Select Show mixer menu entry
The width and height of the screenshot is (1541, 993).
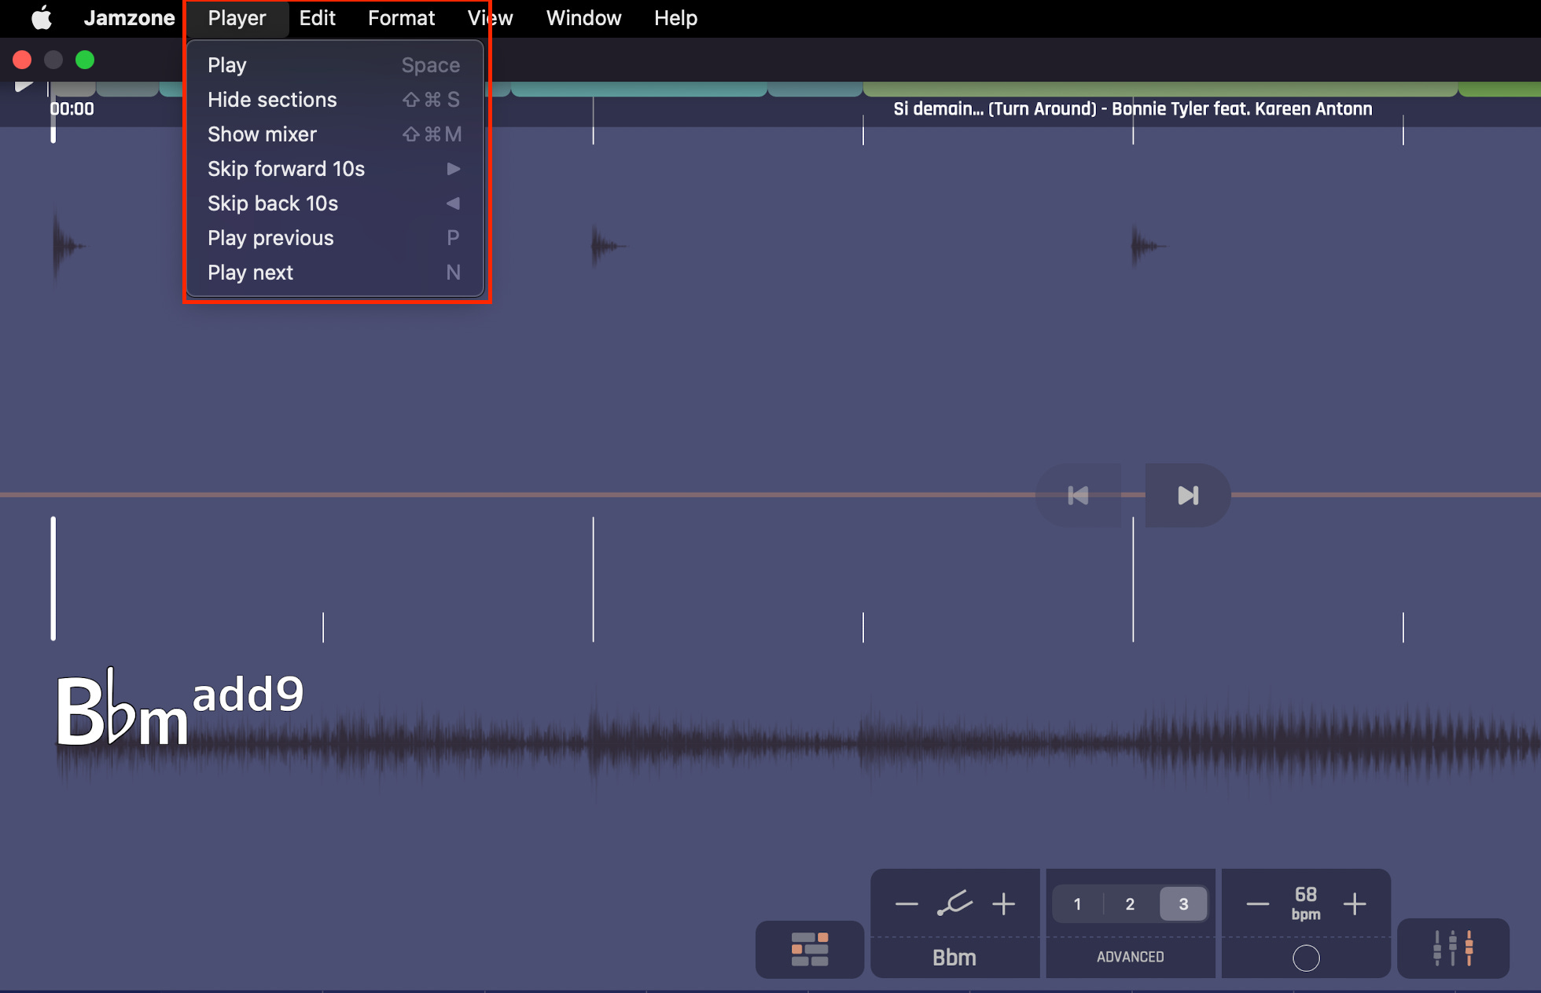334,134
